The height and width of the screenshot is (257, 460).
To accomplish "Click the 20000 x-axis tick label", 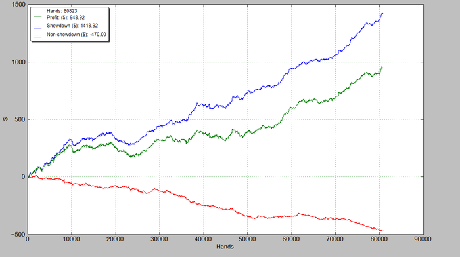I will point(115,239).
